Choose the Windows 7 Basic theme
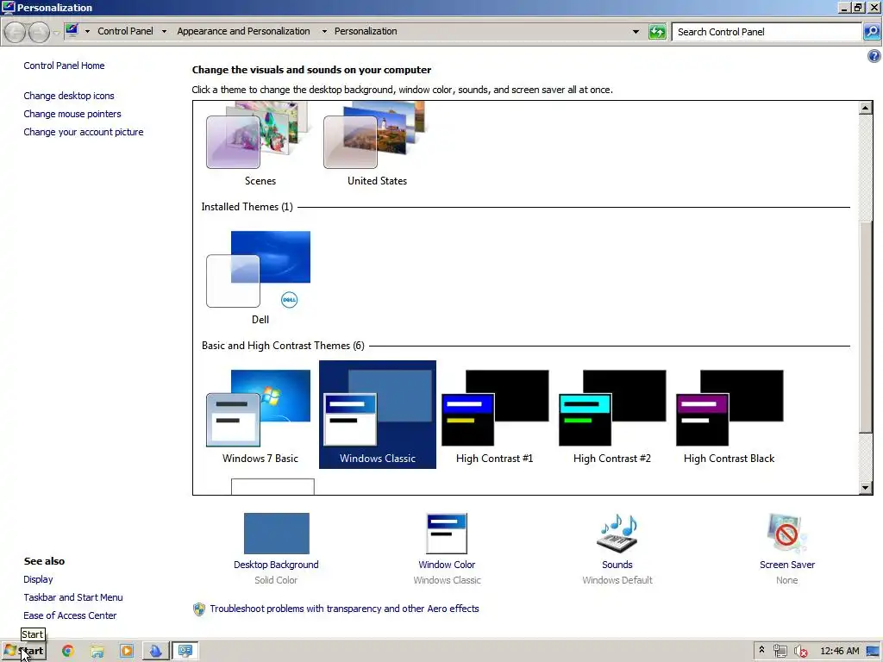This screenshot has width=883, height=662. 260,415
